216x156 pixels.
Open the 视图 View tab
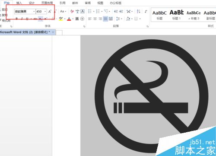100,3
